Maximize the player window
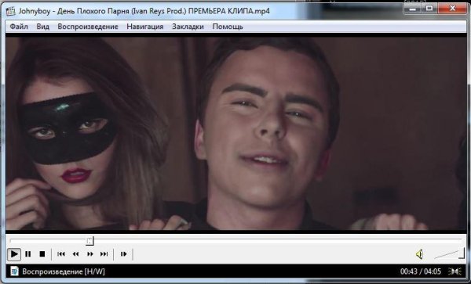The width and height of the screenshot is (471, 284). coord(430,9)
